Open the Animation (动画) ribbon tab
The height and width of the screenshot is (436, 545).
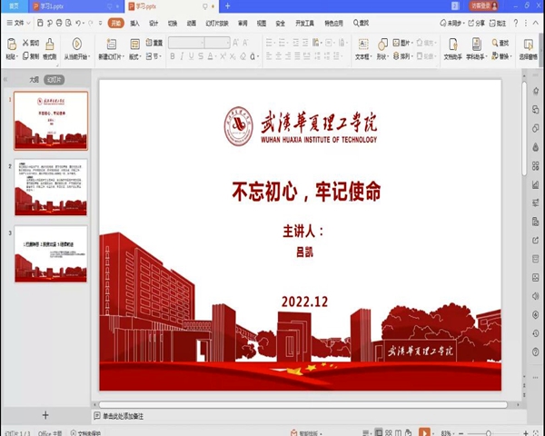(x=191, y=24)
